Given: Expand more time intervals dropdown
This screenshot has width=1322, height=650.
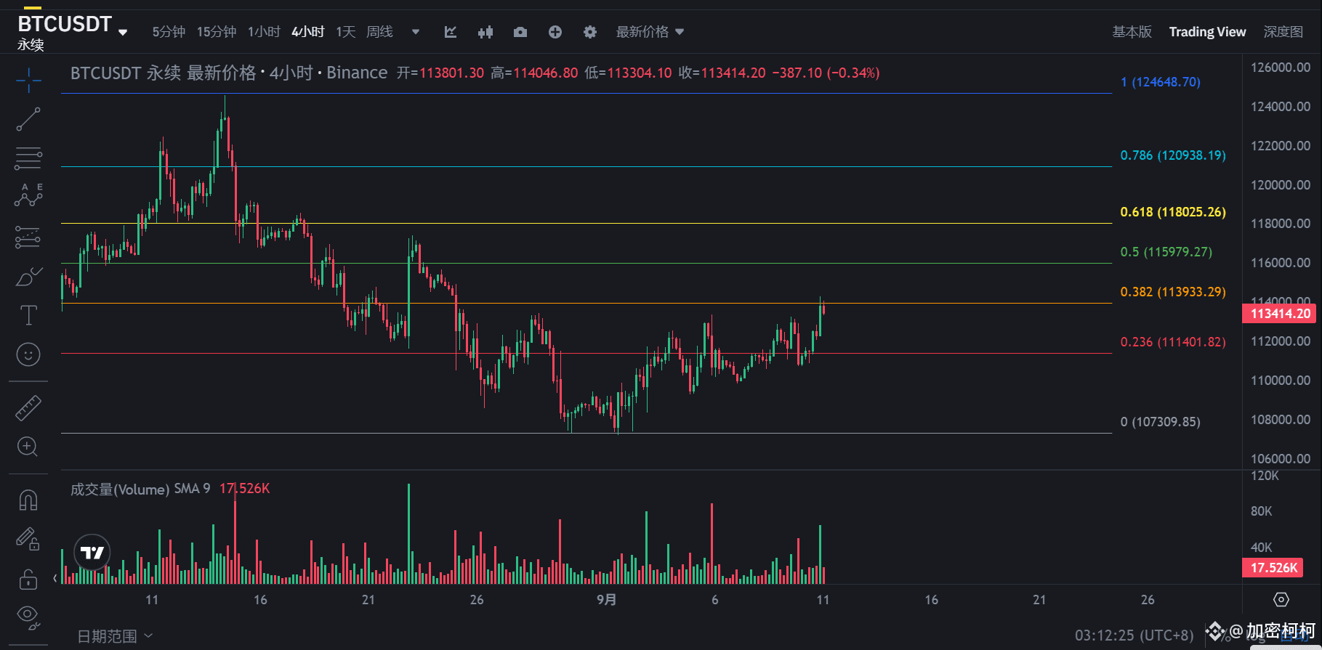Looking at the screenshot, I should [x=416, y=32].
